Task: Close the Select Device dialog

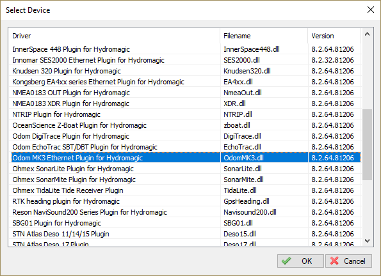Action: click(x=371, y=10)
